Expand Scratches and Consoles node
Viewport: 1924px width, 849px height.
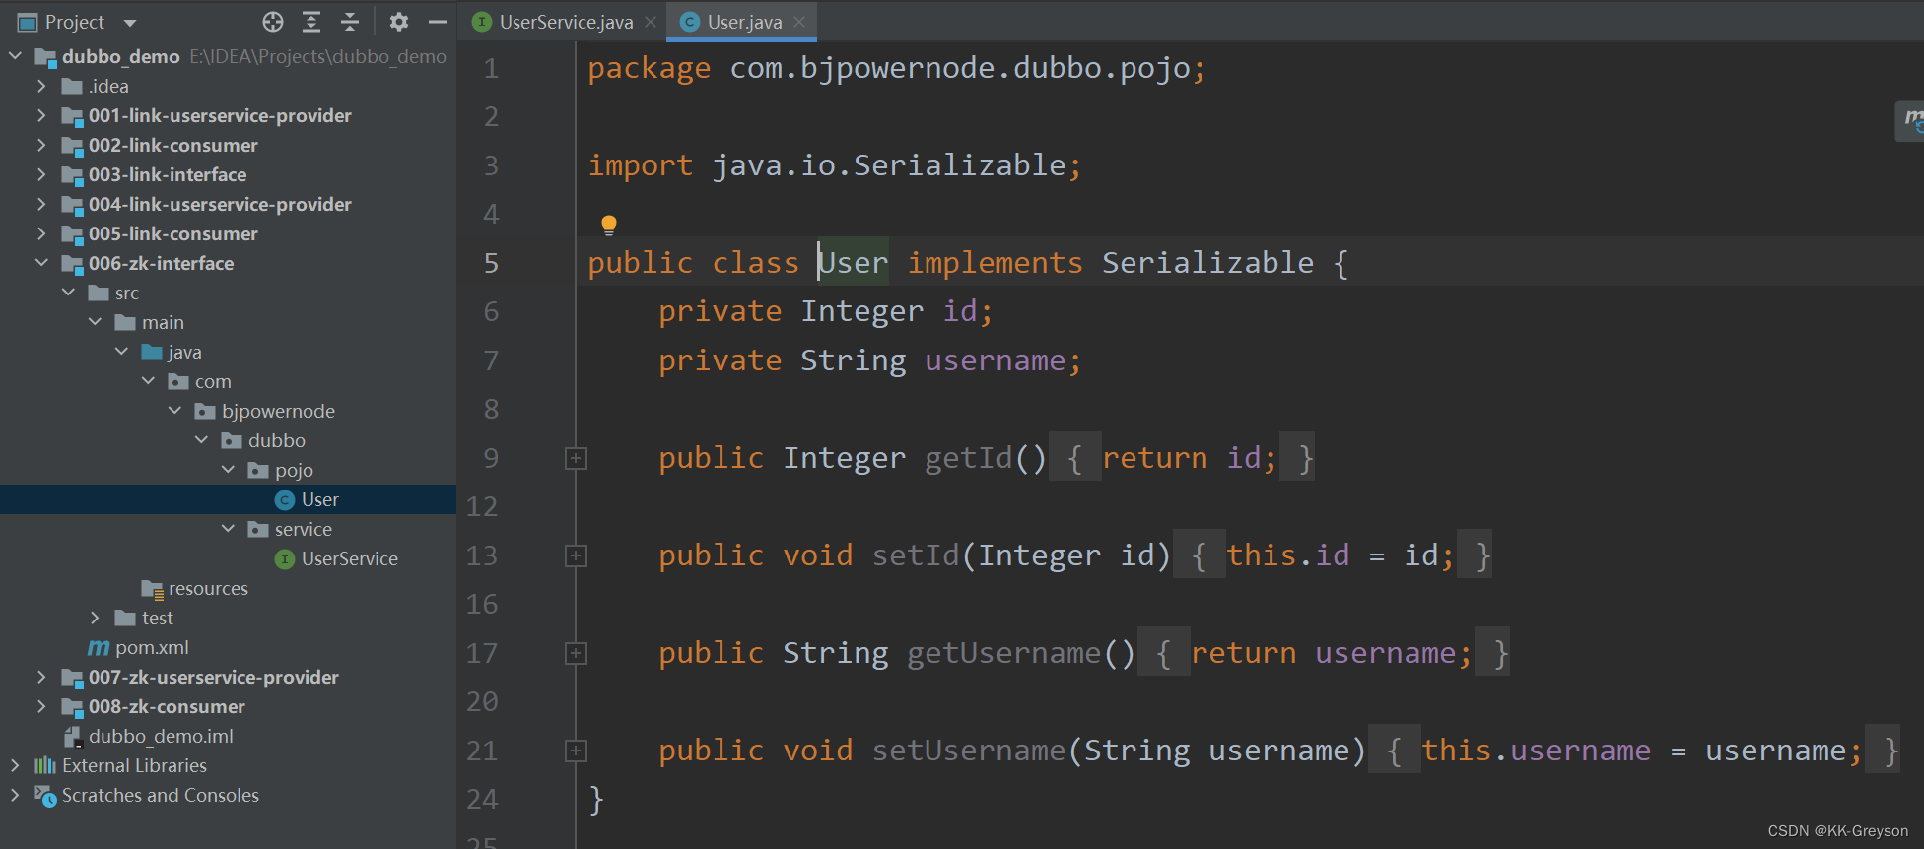[15, 795]
